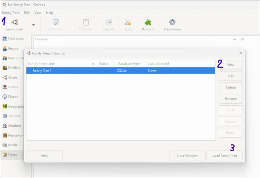Click the SQLite cell in the Family Tree 1 row

pos(122,71)
